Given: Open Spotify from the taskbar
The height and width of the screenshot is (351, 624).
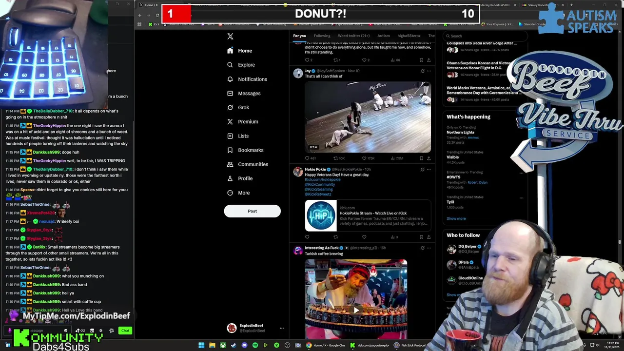Looking at the screenshot, I should [x=255, y=345].
